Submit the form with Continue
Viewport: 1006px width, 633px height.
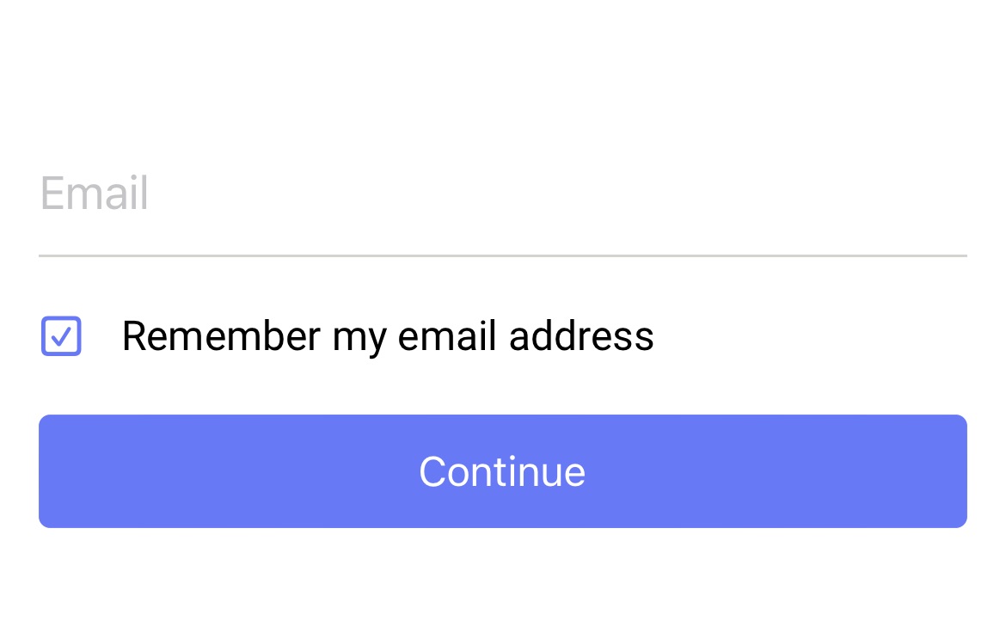[502, 471]
